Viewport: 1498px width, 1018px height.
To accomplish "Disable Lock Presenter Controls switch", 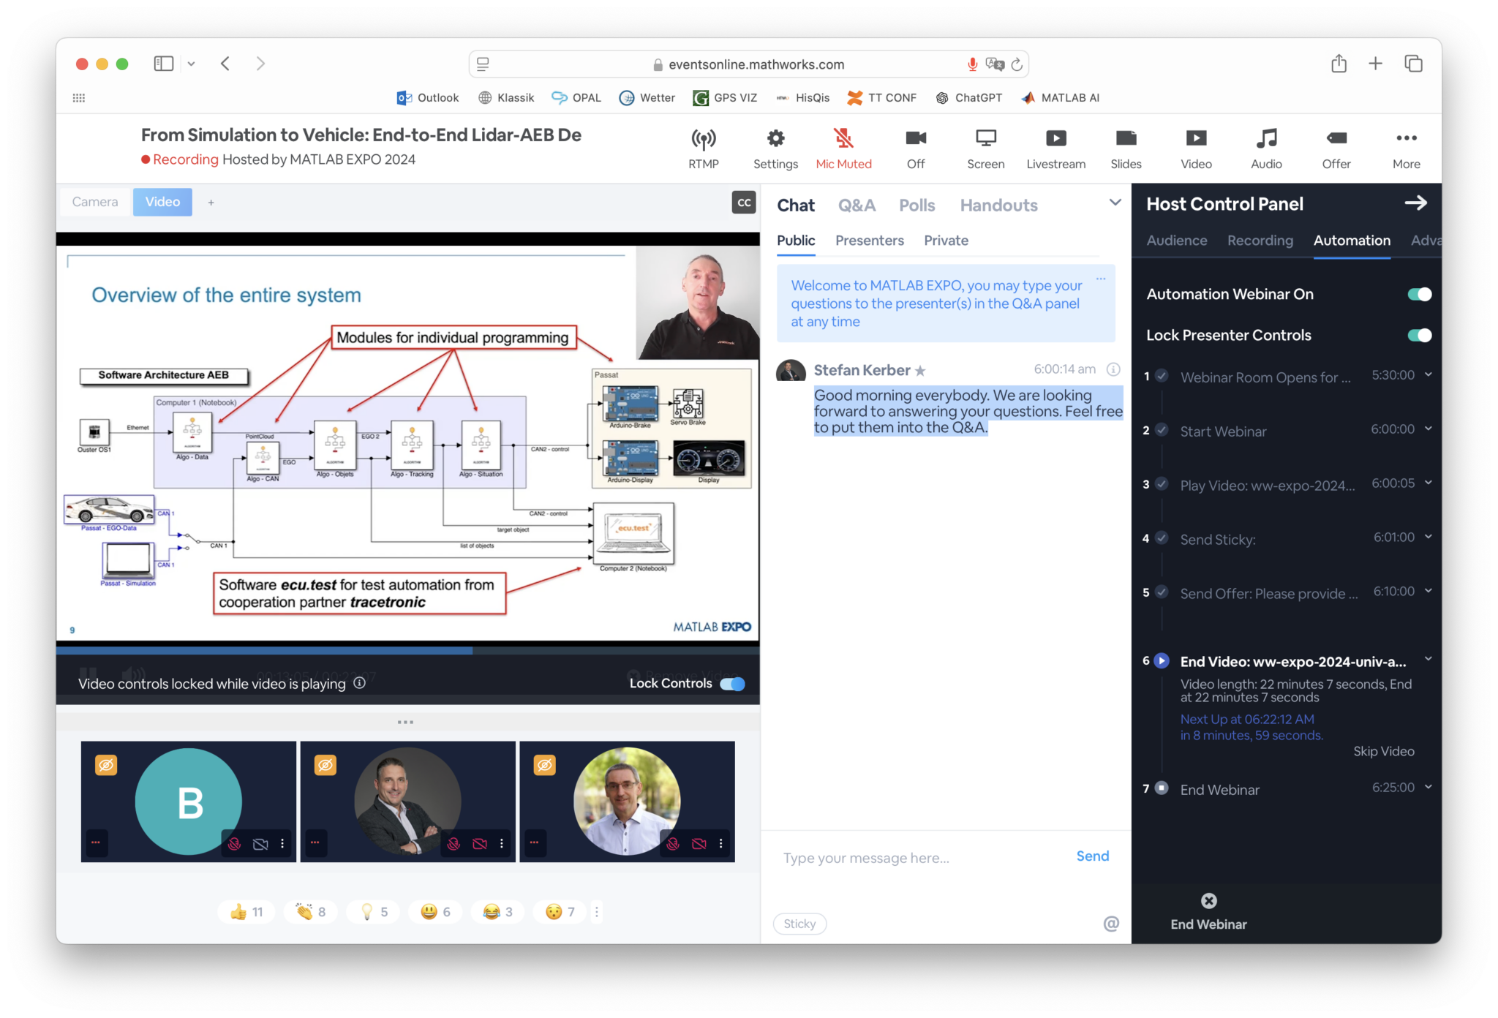I will (1419, 335).
